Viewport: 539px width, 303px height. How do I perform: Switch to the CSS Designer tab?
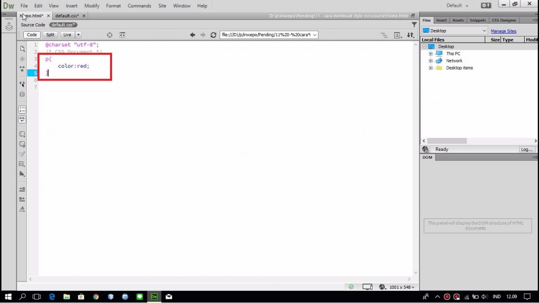(504, 21)
